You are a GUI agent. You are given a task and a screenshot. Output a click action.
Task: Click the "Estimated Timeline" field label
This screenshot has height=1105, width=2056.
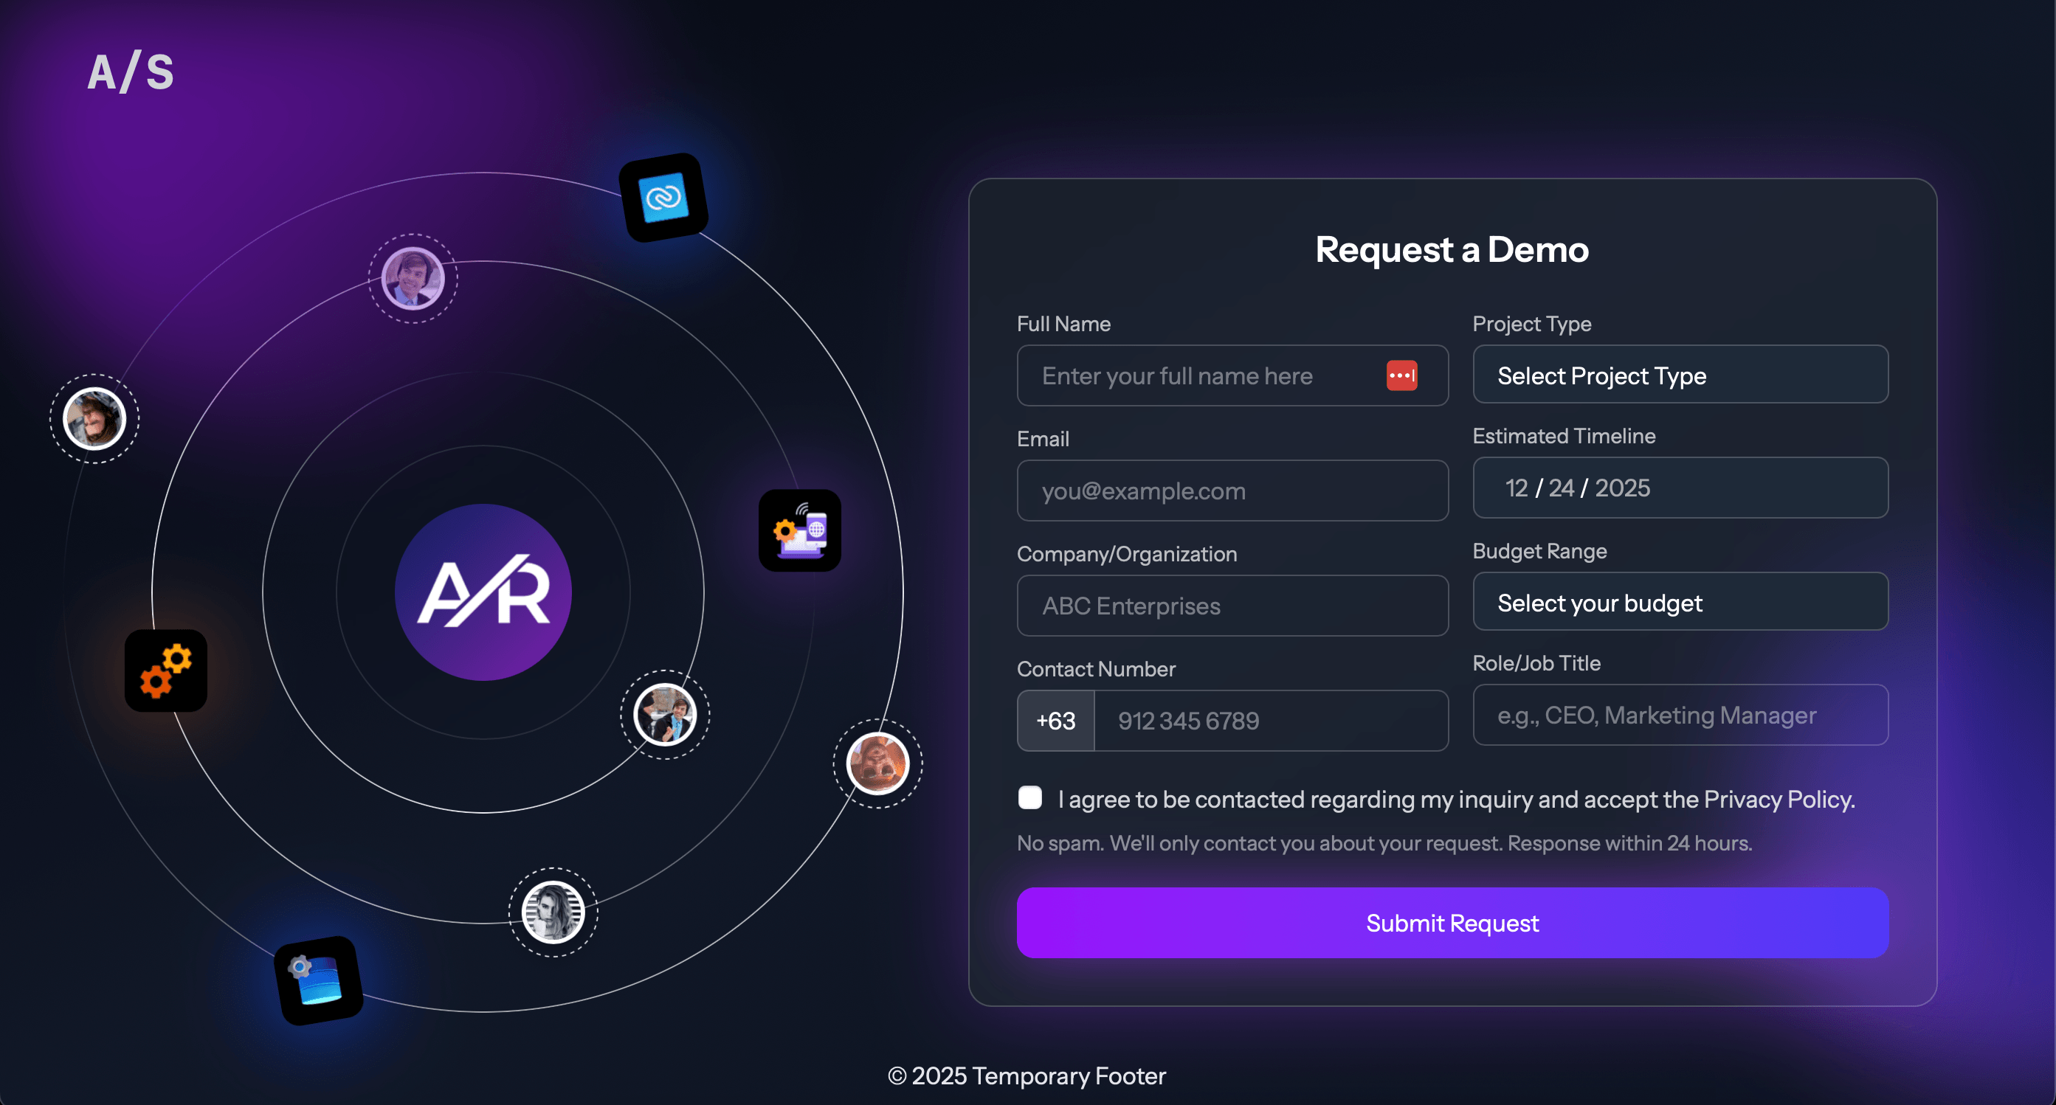pyautogui.click(x=1564, y=436)
